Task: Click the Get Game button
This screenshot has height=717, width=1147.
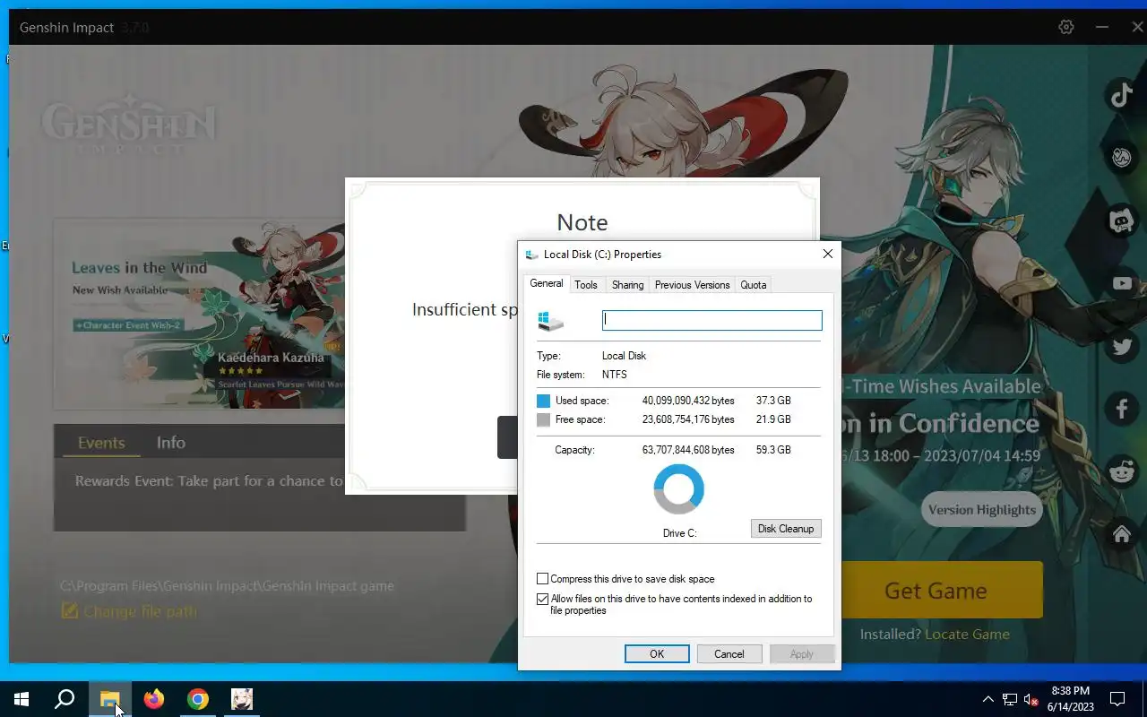Action: tap(936, 591)
